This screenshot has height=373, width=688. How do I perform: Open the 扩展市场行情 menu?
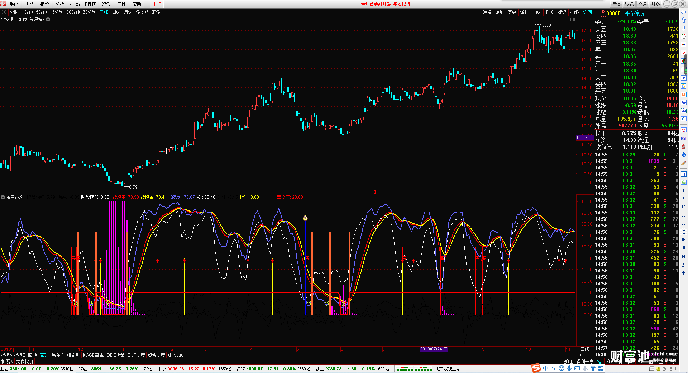pyautogui.click(x=83, y=4)
